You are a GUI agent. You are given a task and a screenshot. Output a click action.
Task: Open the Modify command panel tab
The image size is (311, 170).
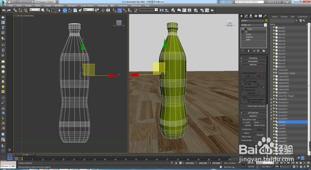(246, 16)
